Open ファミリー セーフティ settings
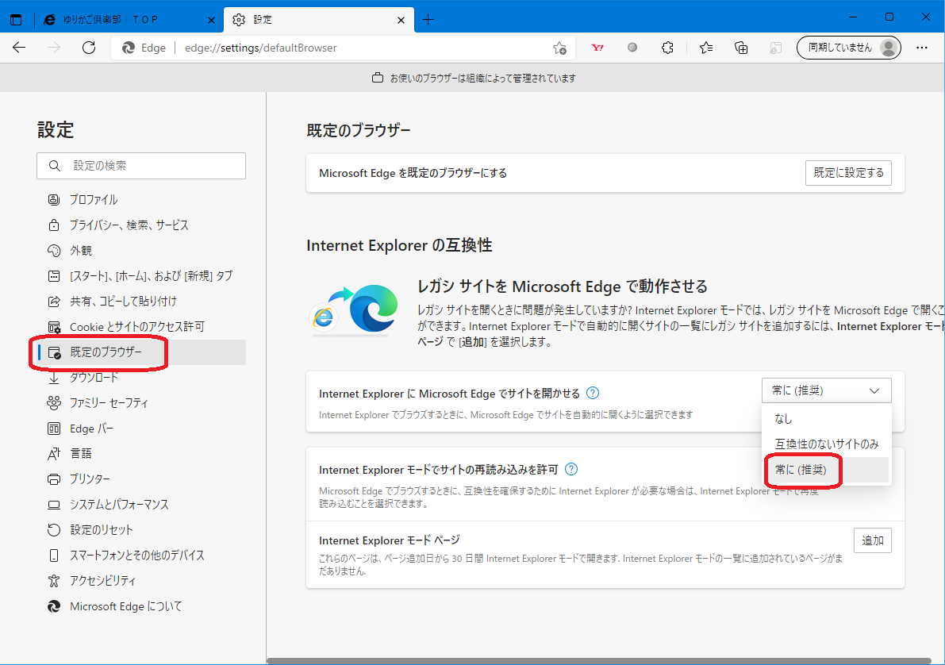The width and height of the screenshot is (945, 665). point(141,403)
